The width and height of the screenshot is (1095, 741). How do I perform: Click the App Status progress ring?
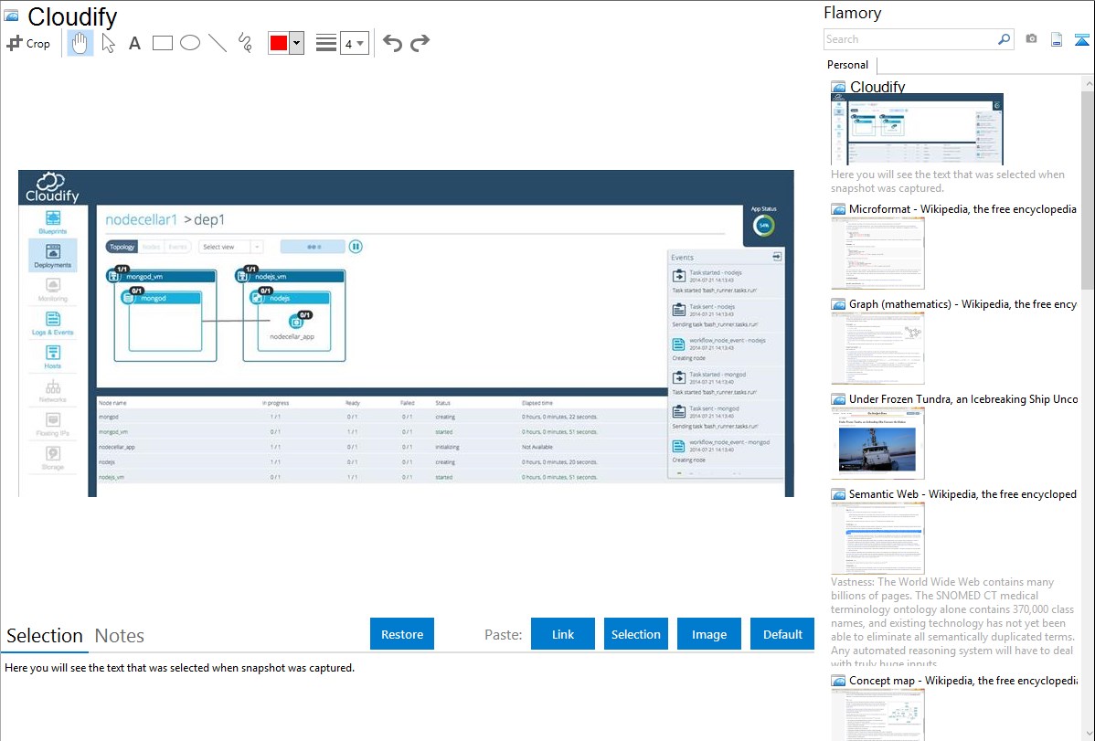[763, 225]
